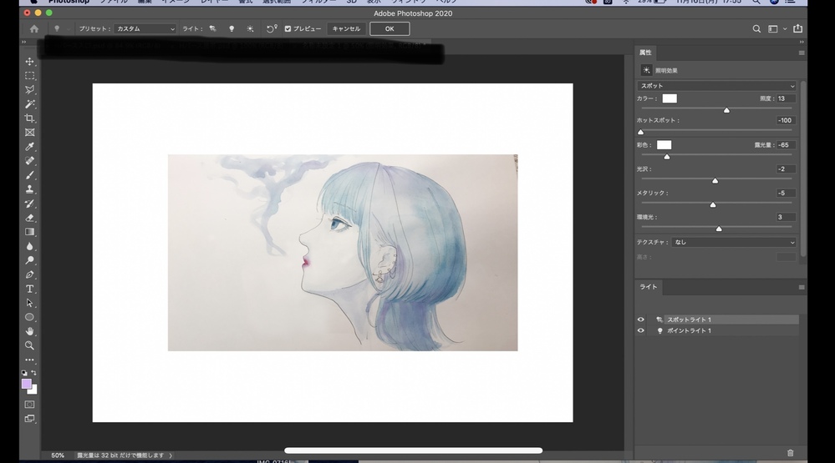Select the Magic Wand tool

coord(30,104)
